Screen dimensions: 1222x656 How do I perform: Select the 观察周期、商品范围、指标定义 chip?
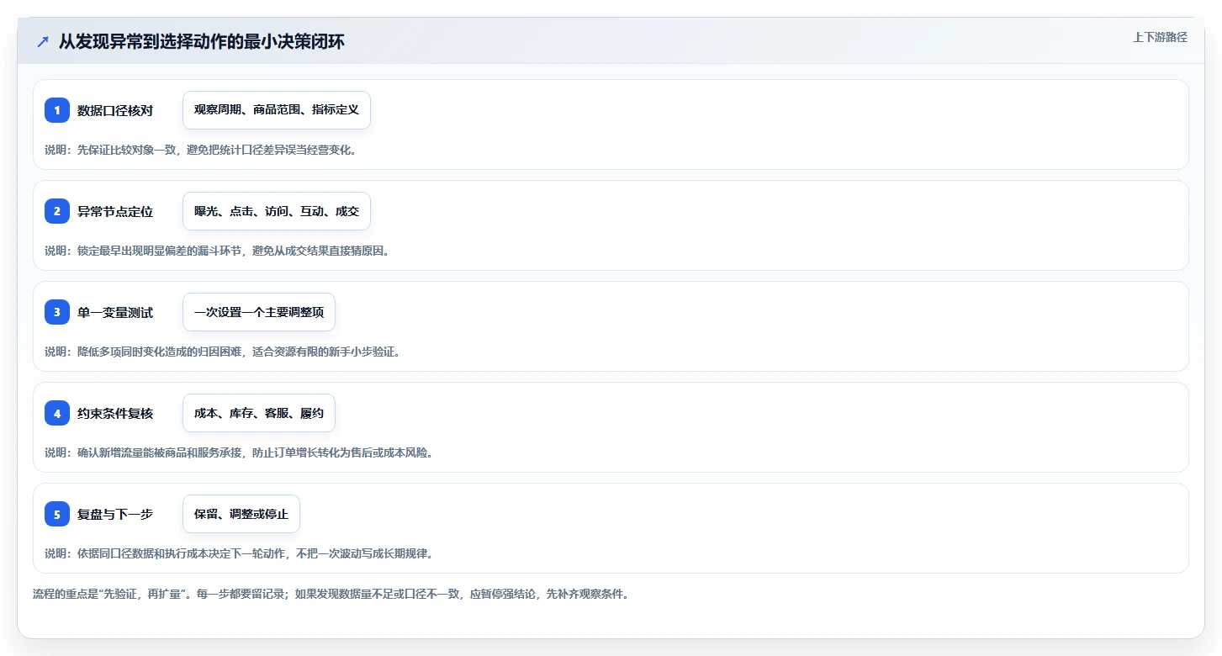pos(277,110)
